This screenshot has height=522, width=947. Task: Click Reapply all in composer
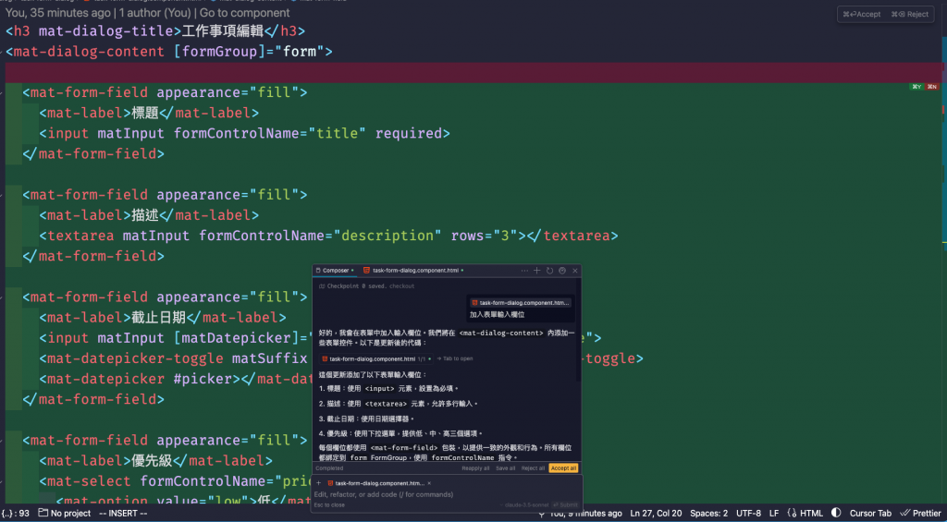(475, 467)
